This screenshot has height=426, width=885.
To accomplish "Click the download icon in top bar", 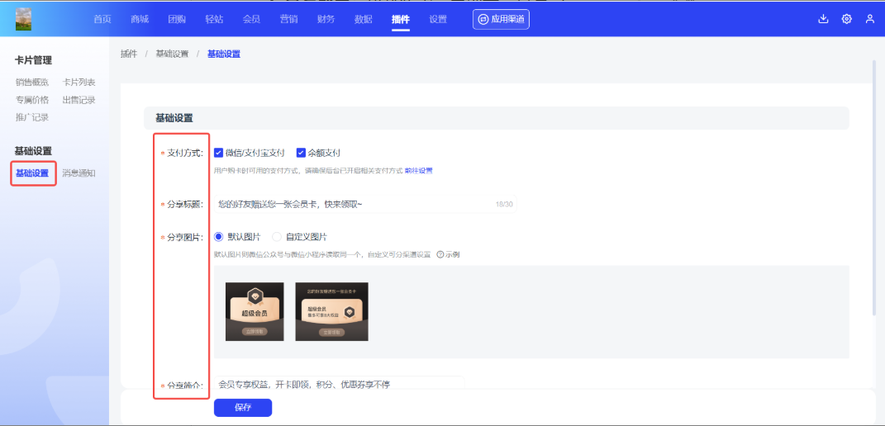I will [823, 19].
